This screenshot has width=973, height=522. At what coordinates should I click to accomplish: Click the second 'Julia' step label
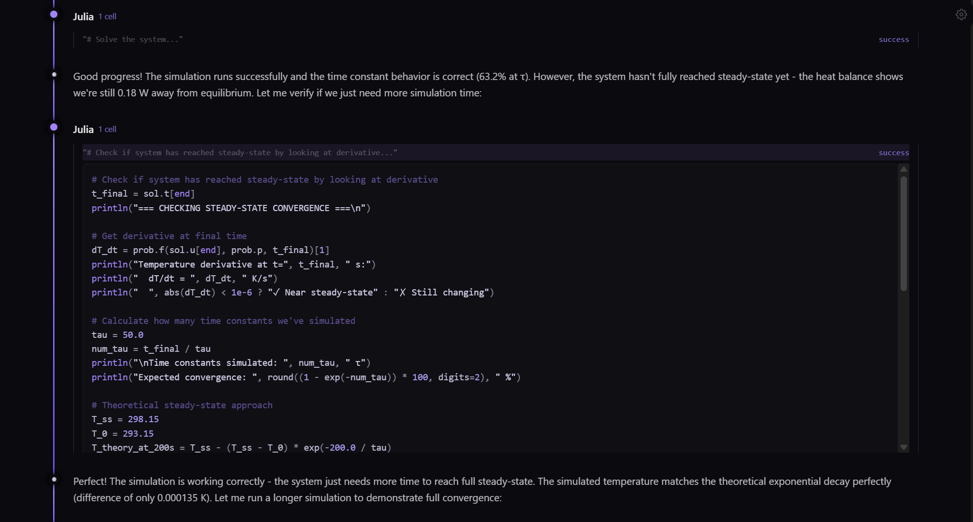83,129
